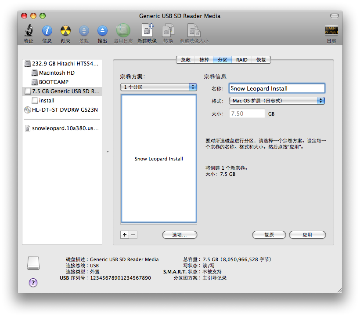
Task: Switch to Erase (抹掉) tab
Action: (204, 60)
